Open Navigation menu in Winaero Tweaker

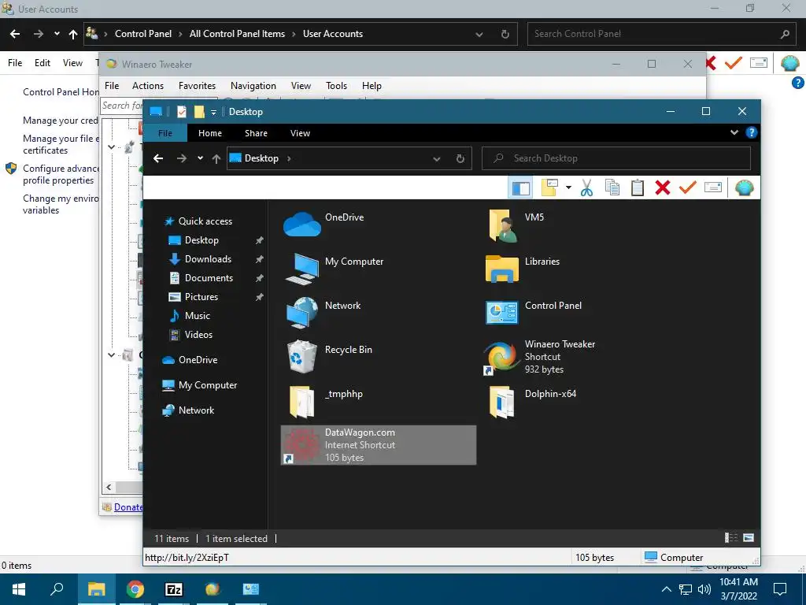pyautogui.click(x=253, y=86)
